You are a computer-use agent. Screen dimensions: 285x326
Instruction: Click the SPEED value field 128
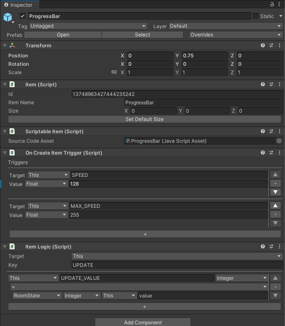[168, 184]
